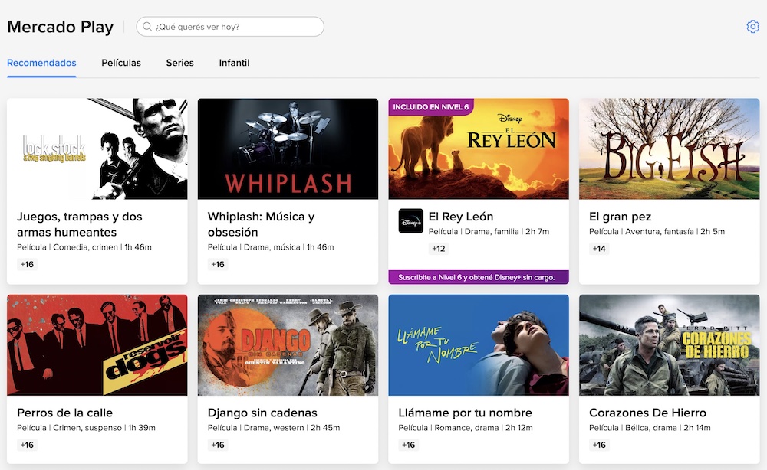Click the 'El gran pez' title
767x470 pixels.
[621, 217]
